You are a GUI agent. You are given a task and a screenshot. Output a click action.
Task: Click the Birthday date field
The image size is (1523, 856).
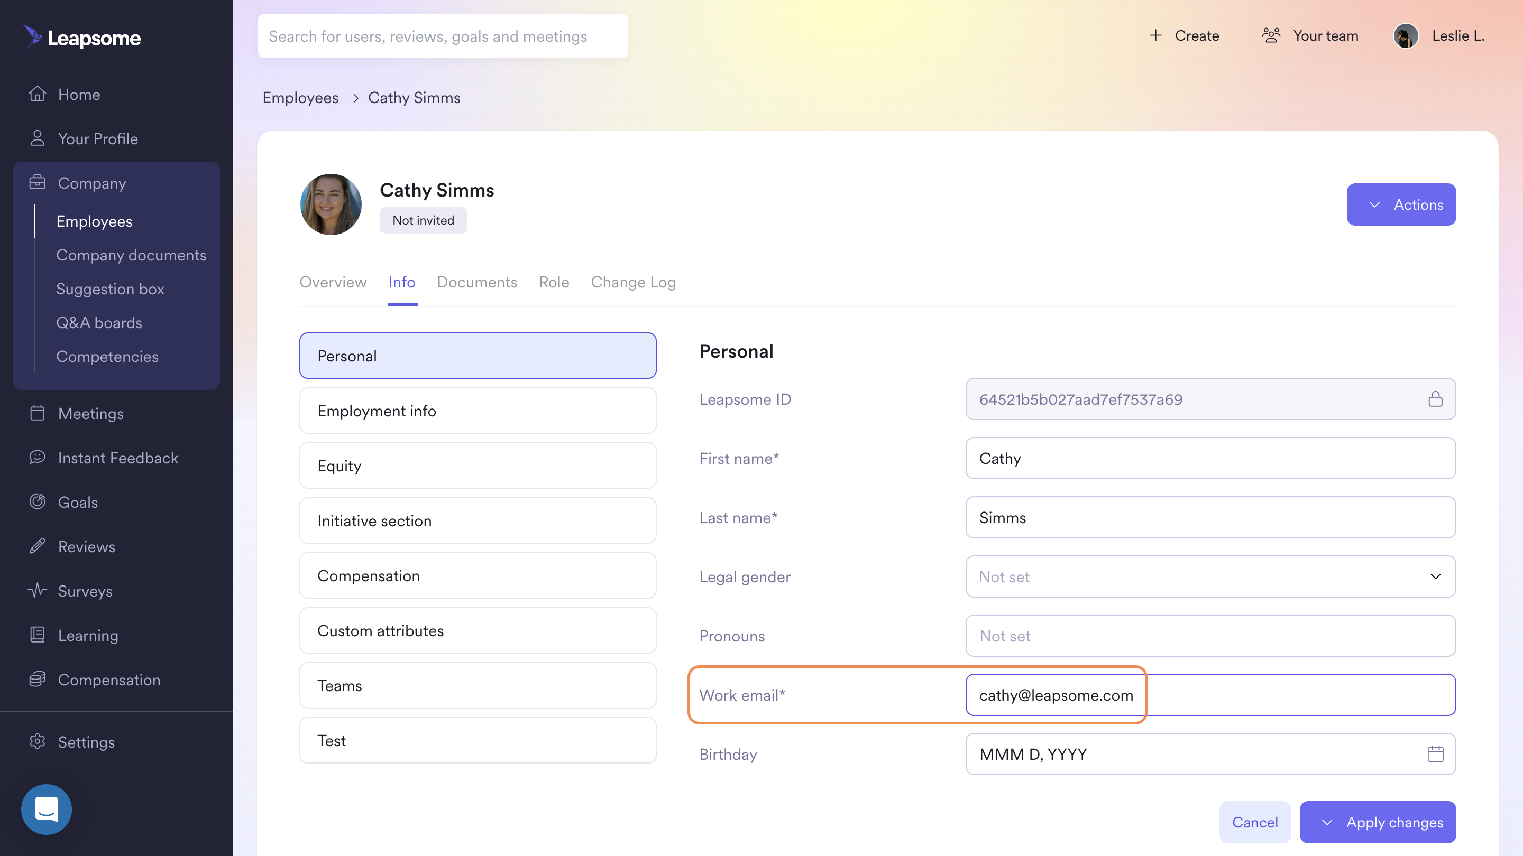pyautogui.click(x=1210, y=754)
